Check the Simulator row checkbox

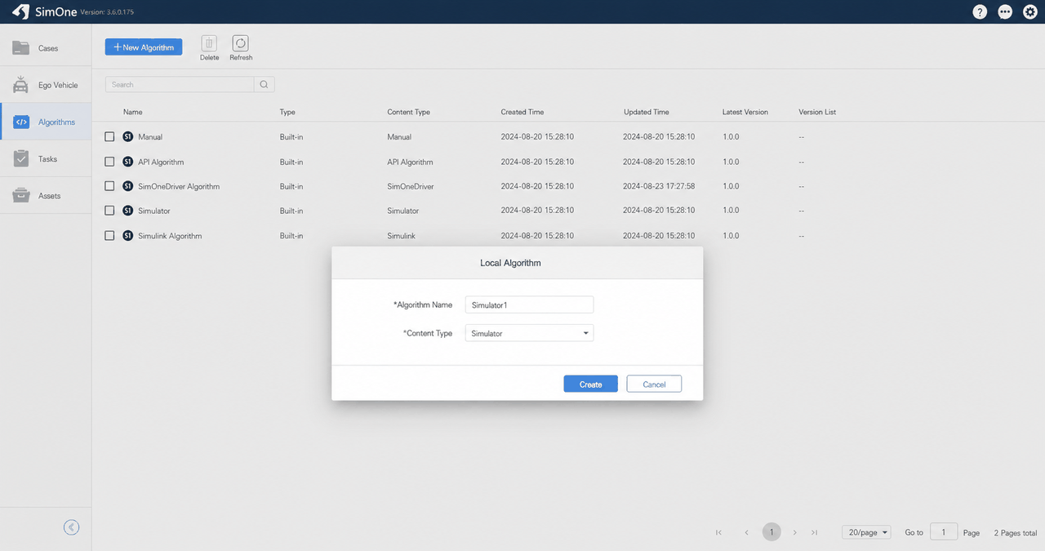pos(109,211)
